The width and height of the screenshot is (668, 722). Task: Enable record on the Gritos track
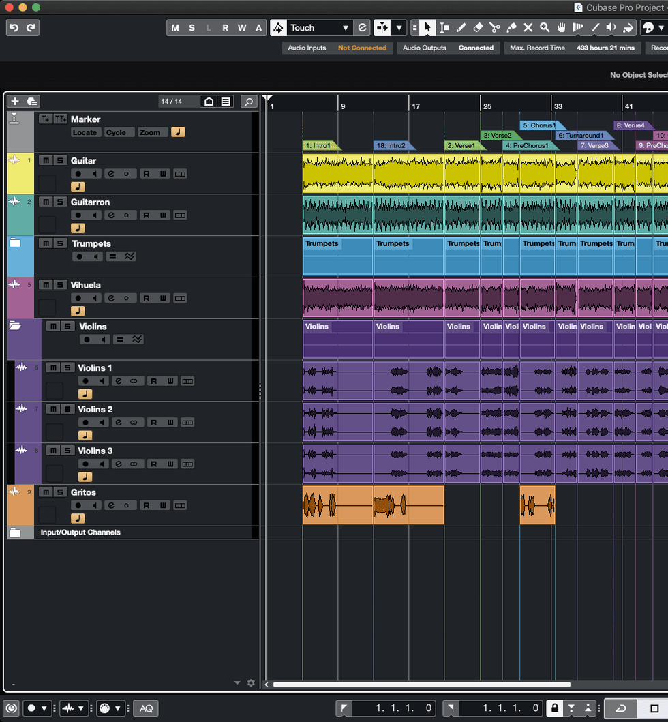coord(78,505)
